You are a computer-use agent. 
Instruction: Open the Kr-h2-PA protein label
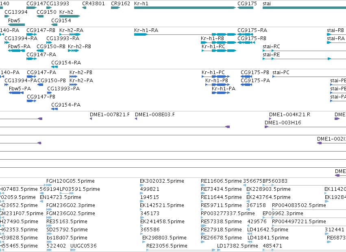point(81,81)
